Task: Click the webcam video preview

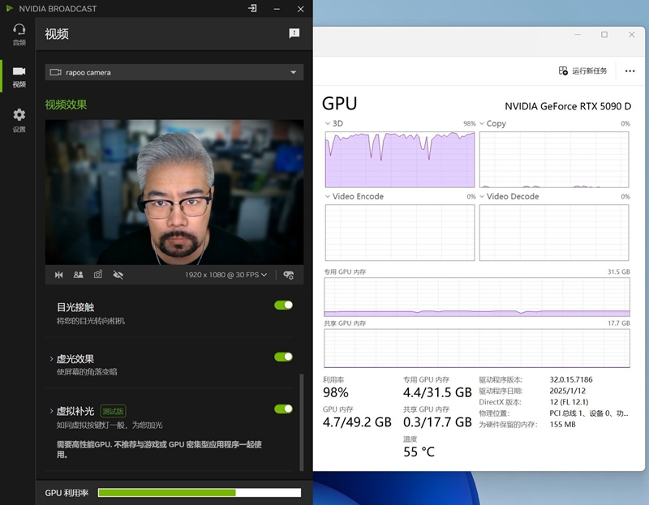Action: point(174,193)
